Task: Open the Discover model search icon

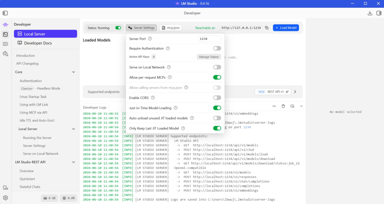Action: tap(5, 54)
